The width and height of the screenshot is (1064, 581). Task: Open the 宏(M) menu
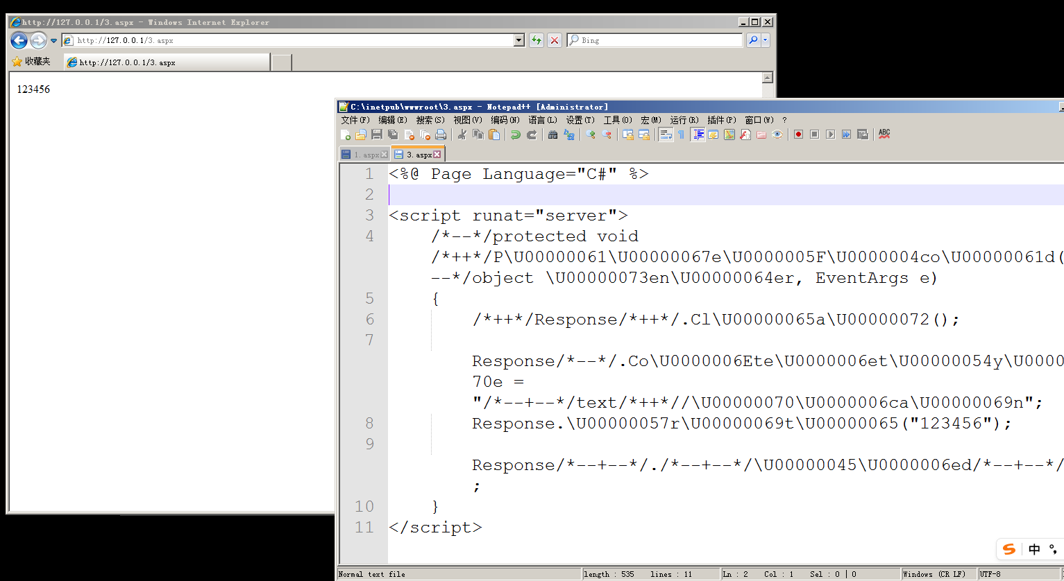click(x=651, y=120)
